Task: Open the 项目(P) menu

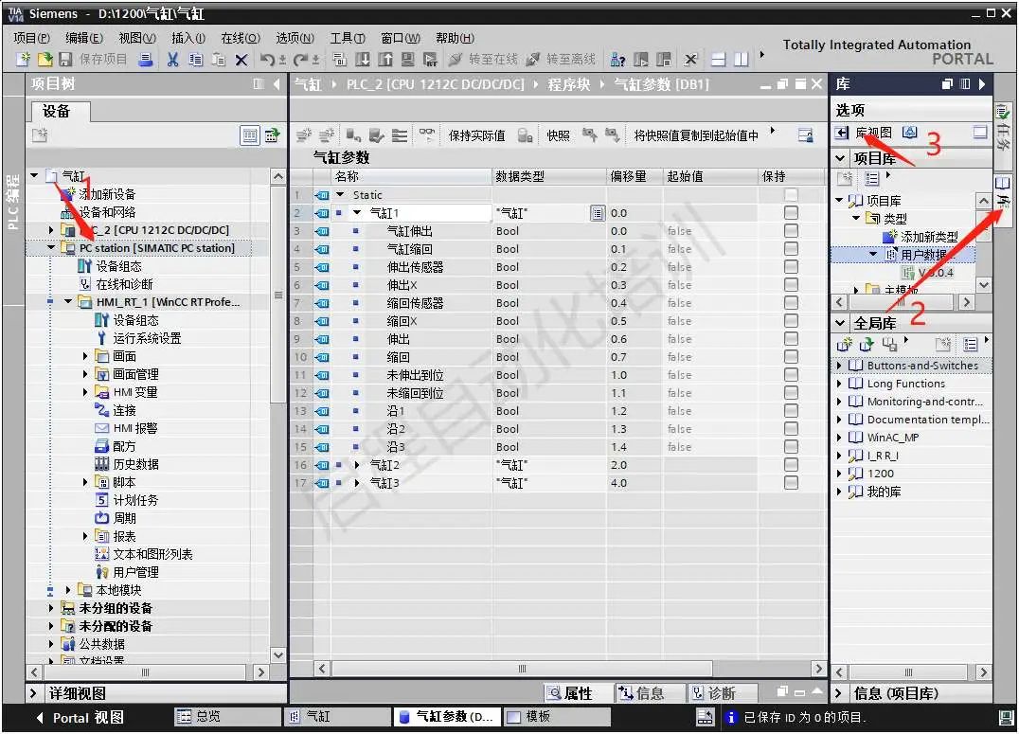Action: tap(32, 39)
